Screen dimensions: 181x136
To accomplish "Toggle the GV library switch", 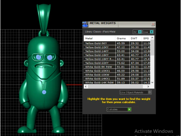I will (x=140, y=32).
